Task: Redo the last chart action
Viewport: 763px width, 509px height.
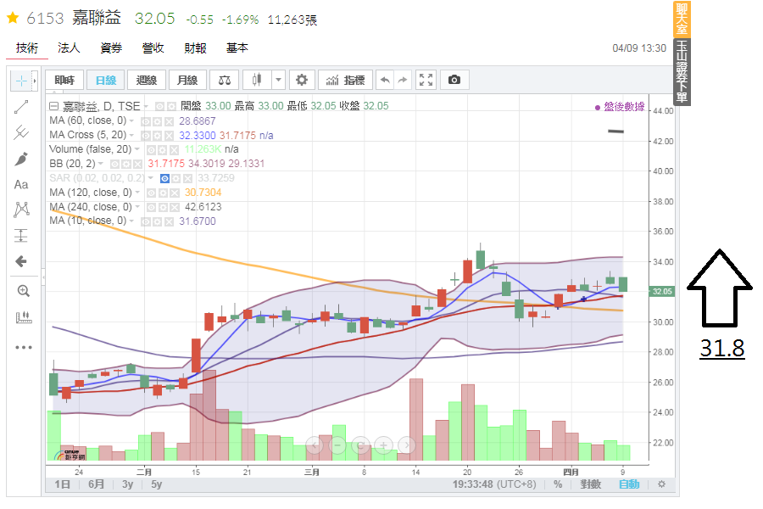Action: pos(403,80)
